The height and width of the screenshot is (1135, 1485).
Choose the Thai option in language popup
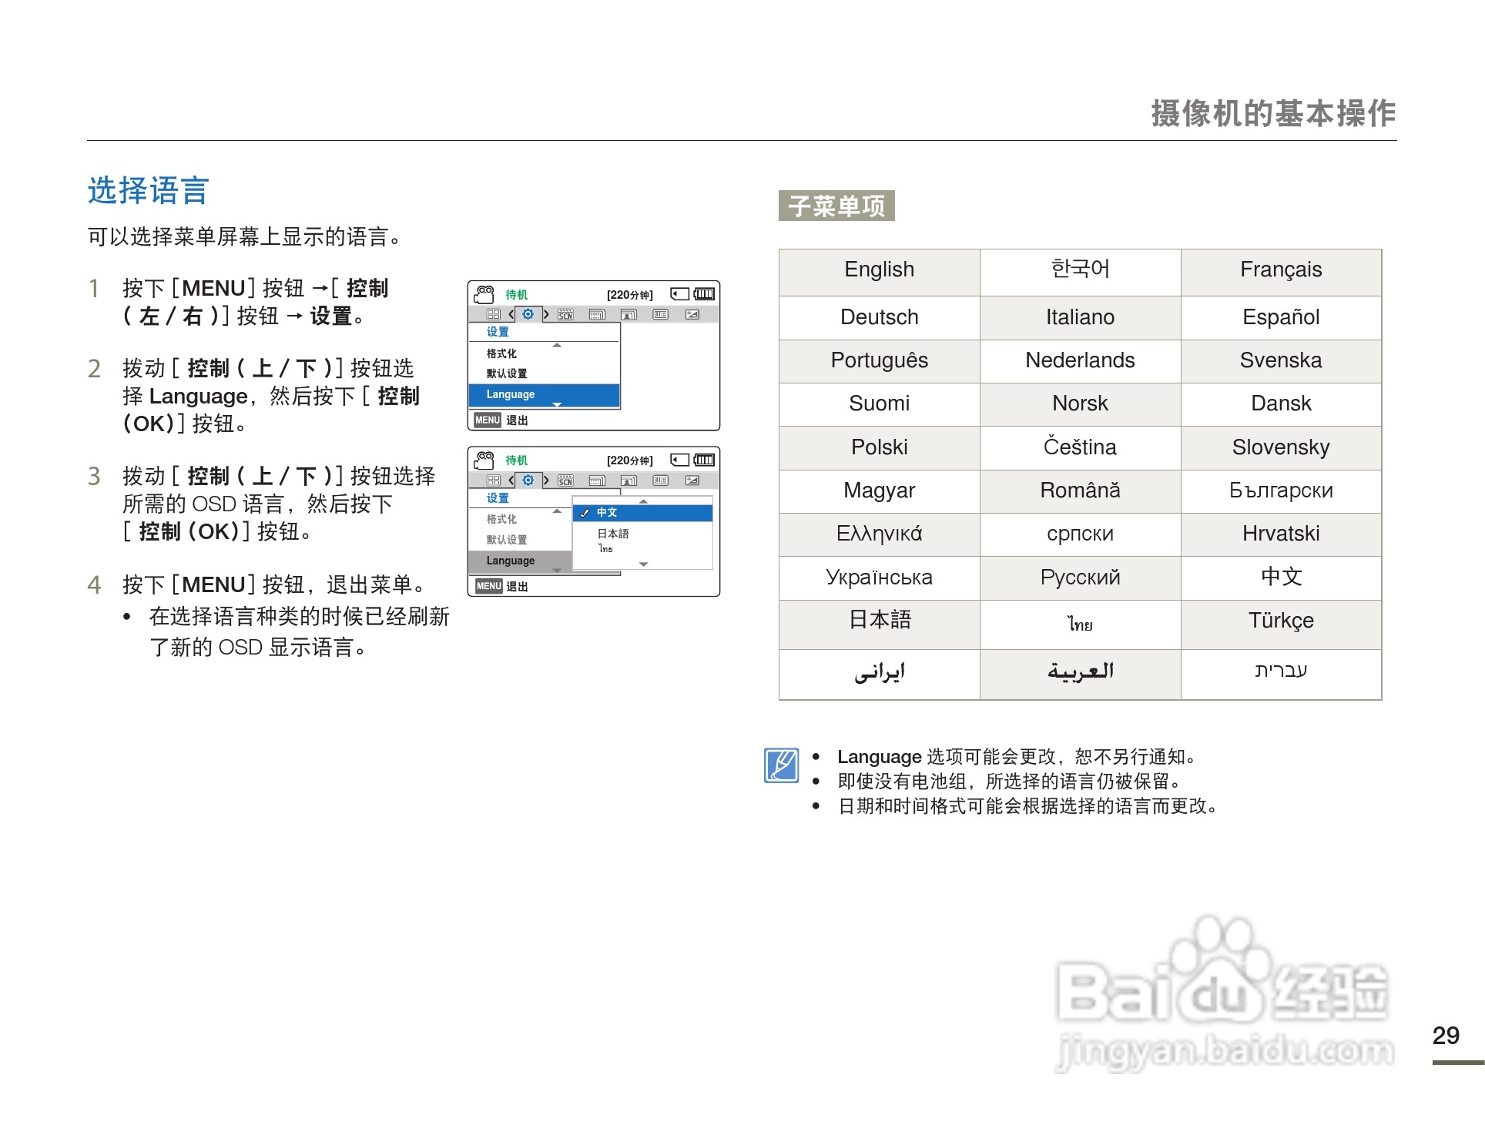[x=606, y=549]
